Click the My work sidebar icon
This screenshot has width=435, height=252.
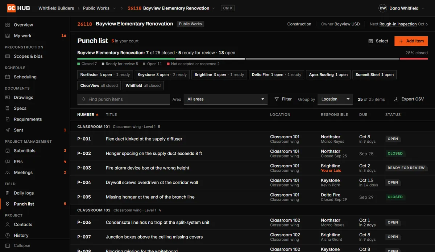(x=8, y=36)
